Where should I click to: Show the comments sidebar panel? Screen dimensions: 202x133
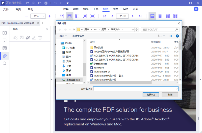click(x=5, y=48)
